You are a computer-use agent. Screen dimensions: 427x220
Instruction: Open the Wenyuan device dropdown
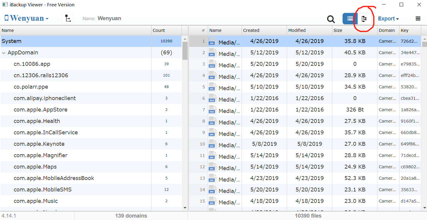pyautogui.click(x=27, y=18)
